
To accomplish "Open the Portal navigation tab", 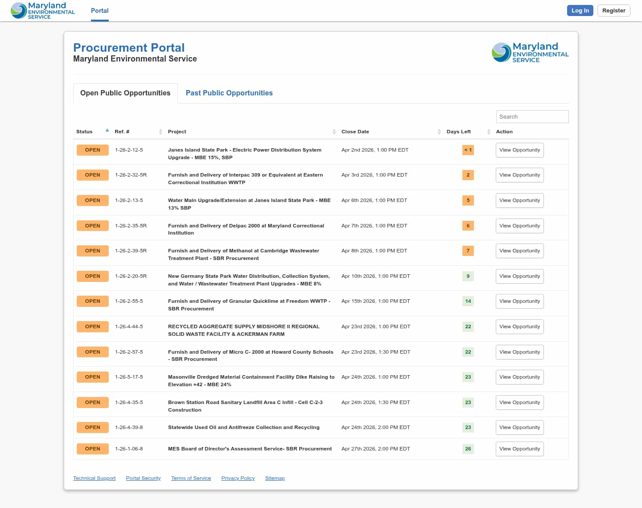I will click(x=99, y=11).
